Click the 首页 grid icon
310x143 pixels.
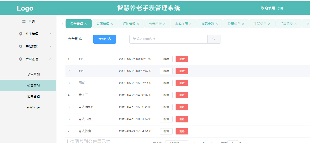pyautogui.click(x=24, y=21)
